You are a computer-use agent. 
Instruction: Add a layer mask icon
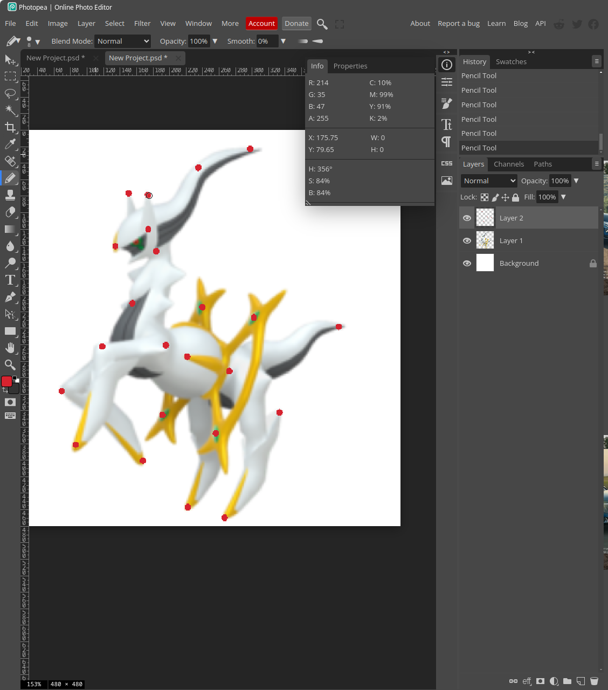click(x=540, y=681)
